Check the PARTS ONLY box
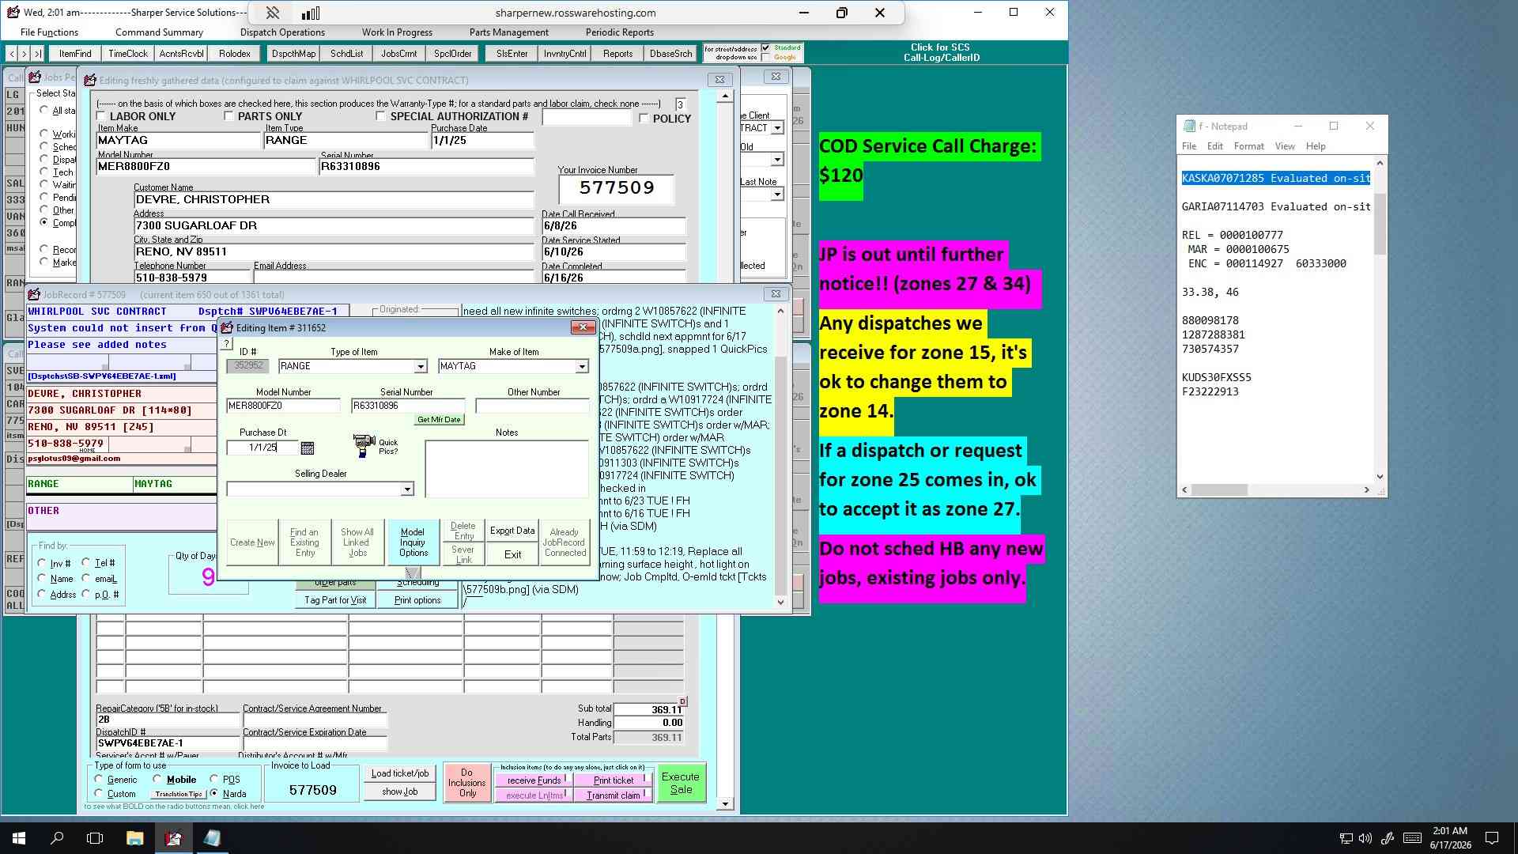This screenshot has height=854, width=1518. point(228,117)
